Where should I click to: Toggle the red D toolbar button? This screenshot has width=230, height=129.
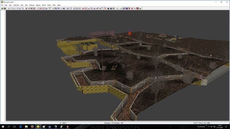click(132, 8)
